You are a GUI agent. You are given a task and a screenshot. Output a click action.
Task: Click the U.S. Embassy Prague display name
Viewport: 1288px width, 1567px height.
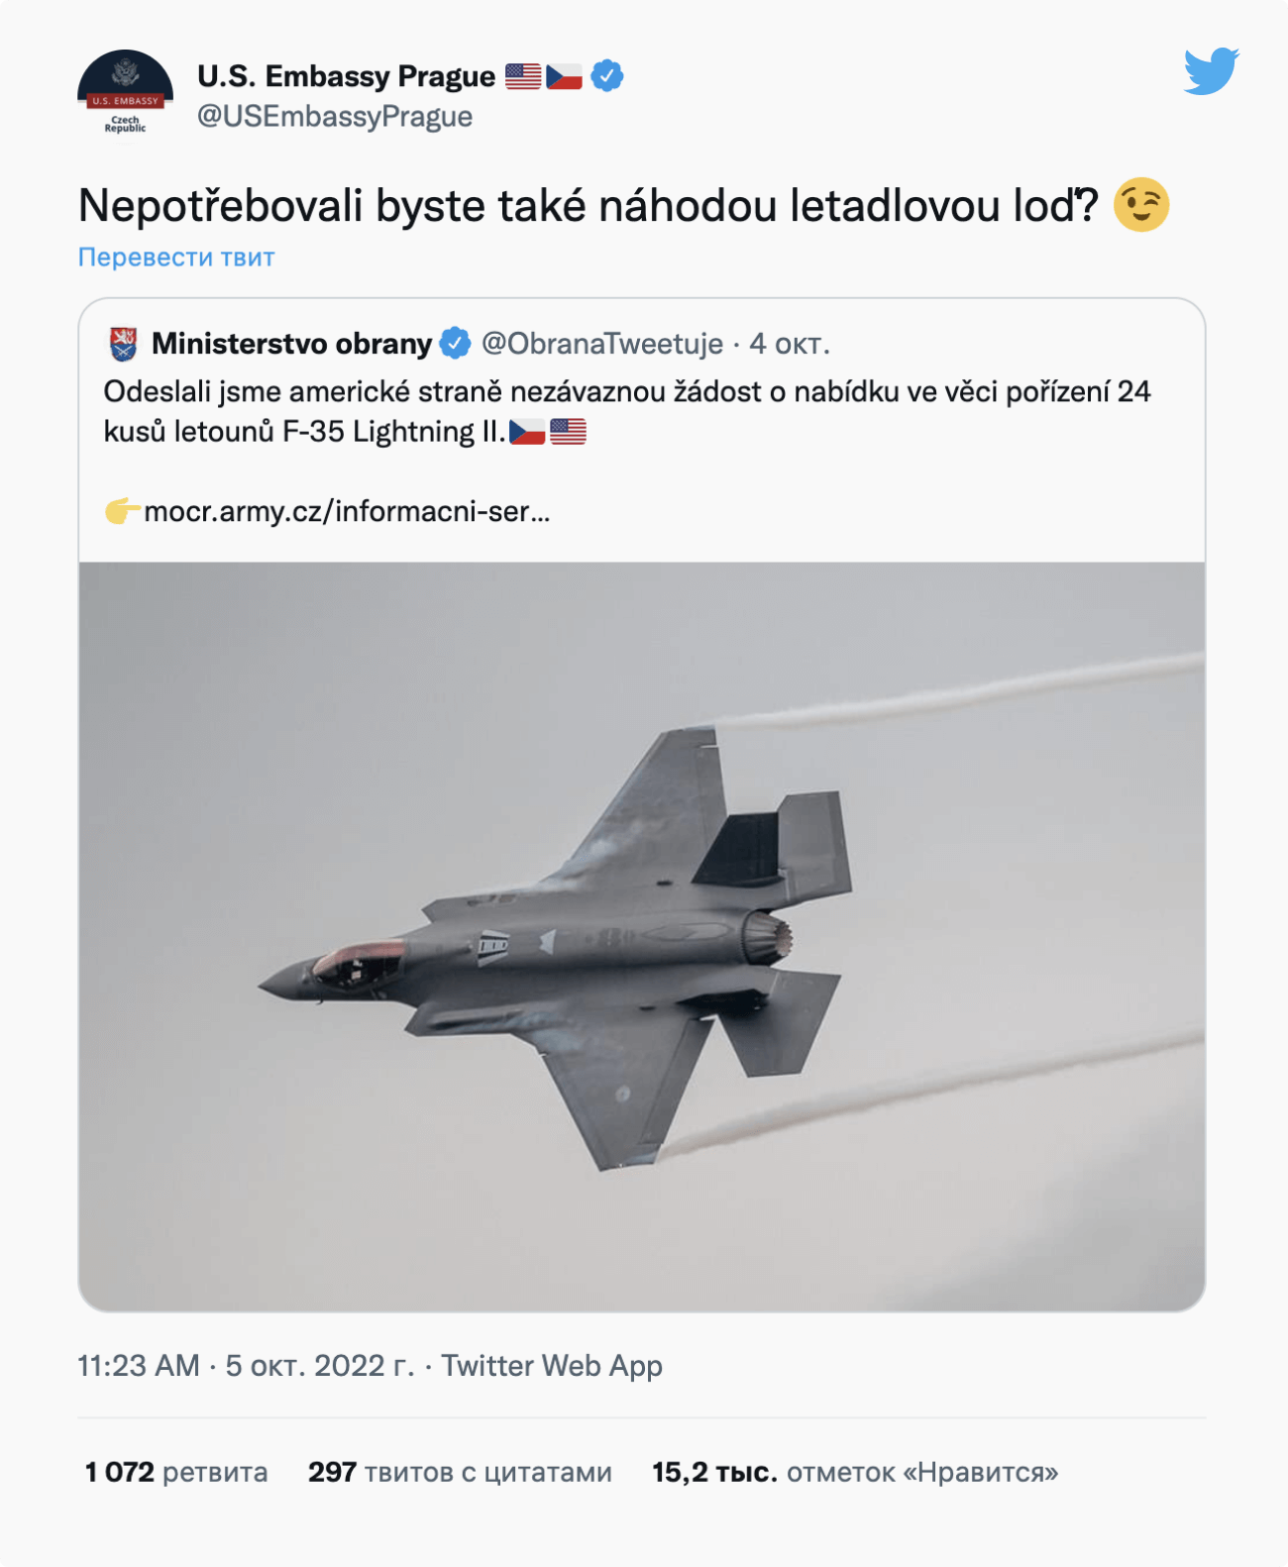click(x=346, y=76)
